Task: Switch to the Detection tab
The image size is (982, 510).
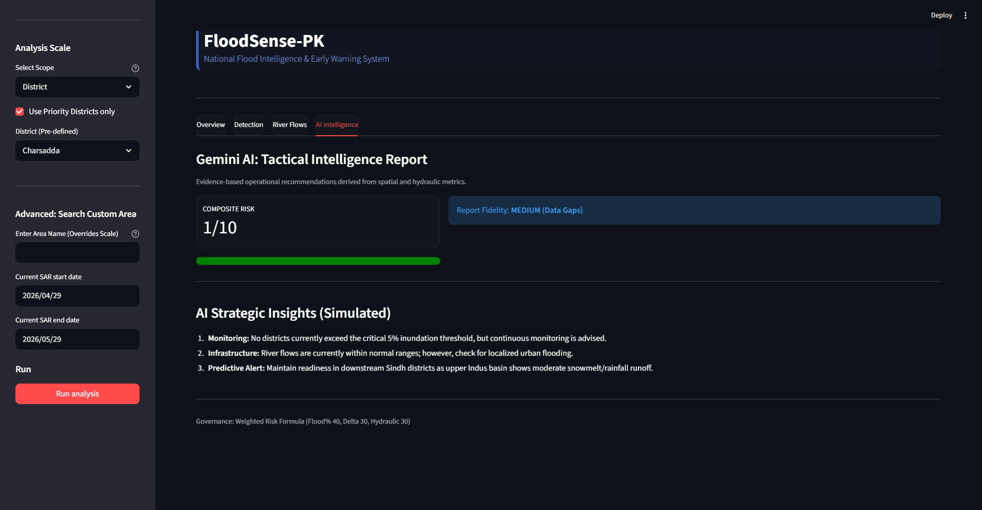Action: 249,125
